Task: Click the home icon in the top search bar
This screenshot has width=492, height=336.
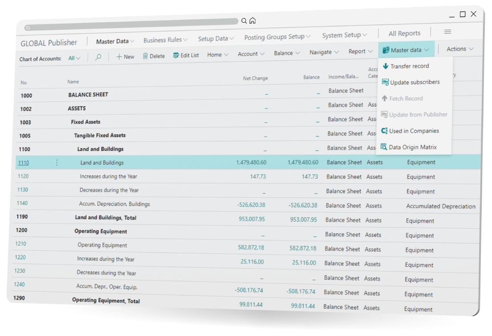Action: (252, 20)
